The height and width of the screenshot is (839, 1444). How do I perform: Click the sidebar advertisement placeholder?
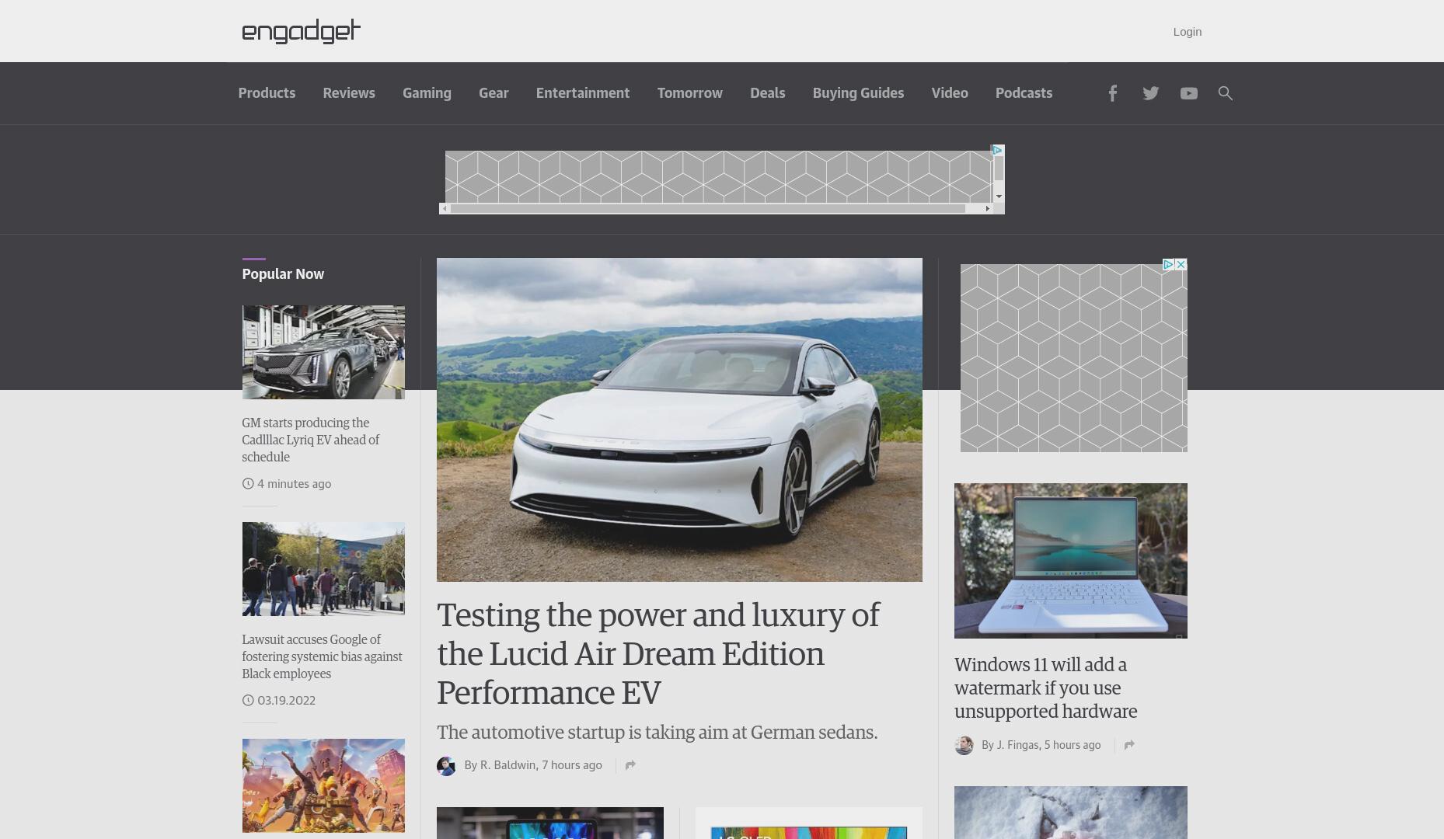[1073, 358]
